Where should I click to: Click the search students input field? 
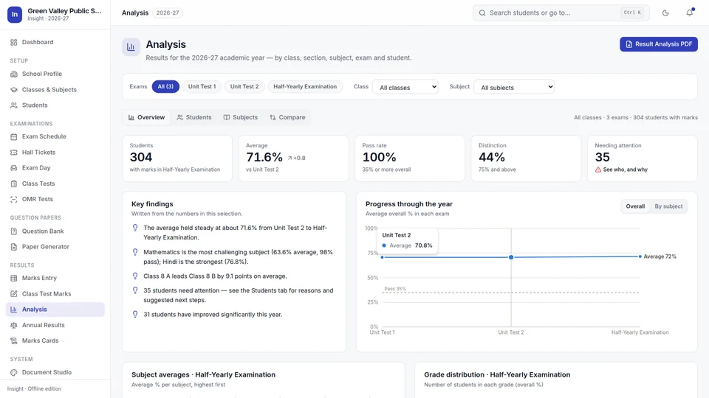(x=561, y=13)
